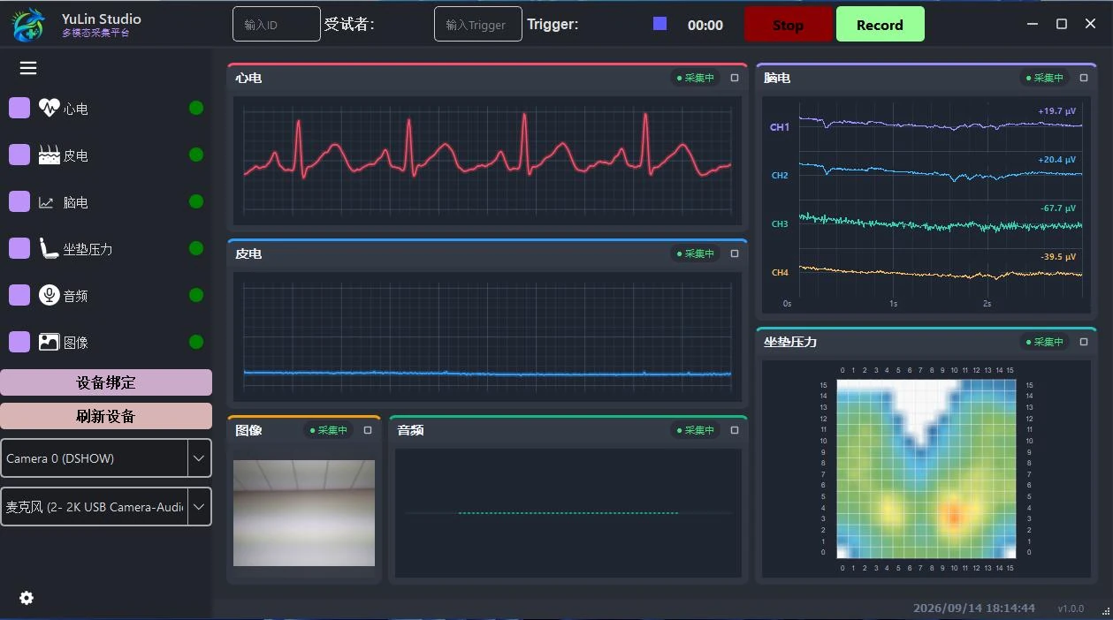Click the v1.0.0 version label
Viewport: 1113px width, 620px height.
(x=1071, y=609)
